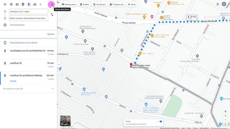Select transit travel mode
The height and width of the screenshot is (129, 230).
(x=23, y=4)
